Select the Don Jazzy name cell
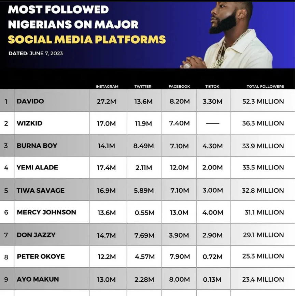Image resolution: width=295 pixels, height=296 pixels. tap(36, 235)
